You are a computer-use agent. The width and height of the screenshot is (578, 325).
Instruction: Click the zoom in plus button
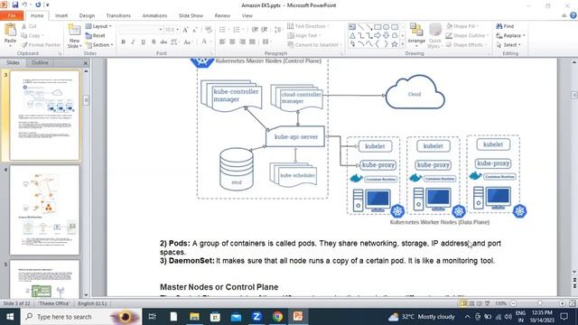pos(562,303)
